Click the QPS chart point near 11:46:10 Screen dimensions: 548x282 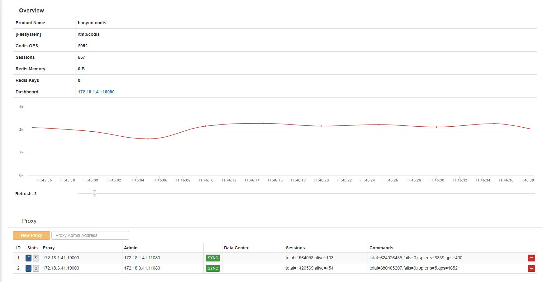click(206, 126)
